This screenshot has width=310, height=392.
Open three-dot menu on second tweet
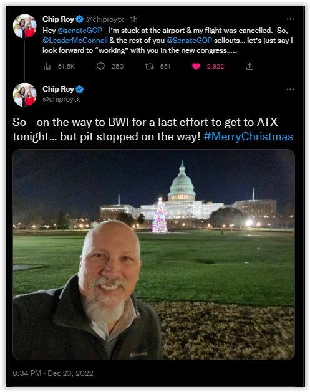tap(290, 89)
